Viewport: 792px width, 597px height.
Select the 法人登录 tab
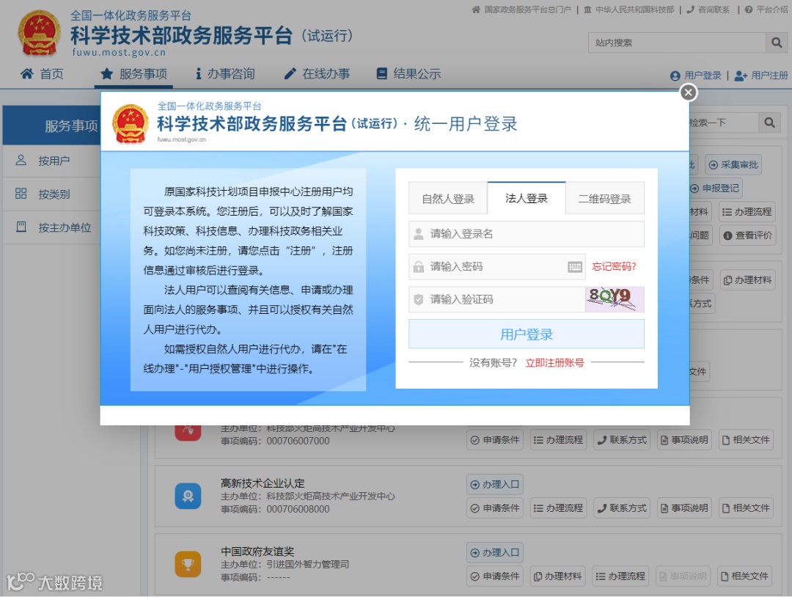point(527,198)
